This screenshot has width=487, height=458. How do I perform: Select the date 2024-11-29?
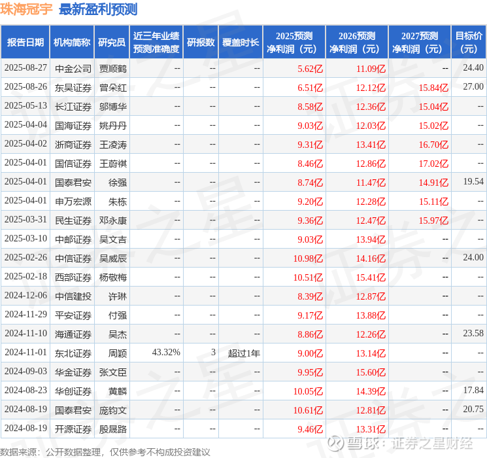[25, 314]
